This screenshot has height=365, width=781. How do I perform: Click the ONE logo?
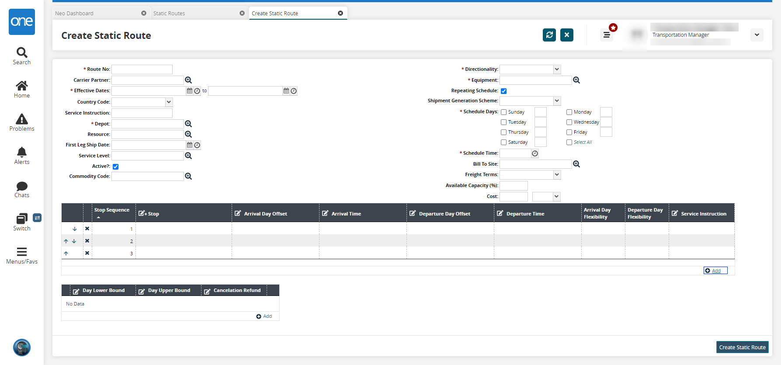click(x=22, y=22)
